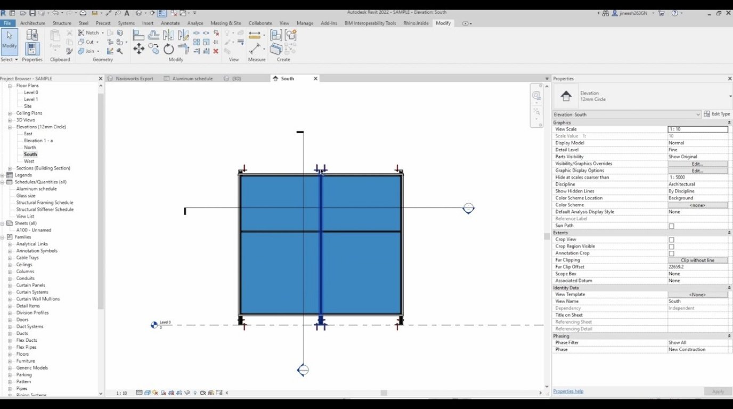This screenshot has height=409, width=733.
Task: Click the Detail Level icon in view control bar
Action: [139, 393]
